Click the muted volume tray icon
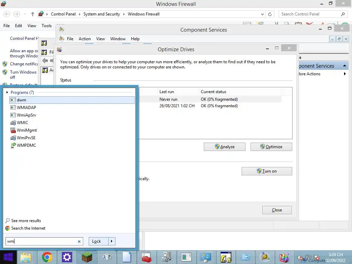Viewport: 352px width, 264px height. (x=300, y=258)
